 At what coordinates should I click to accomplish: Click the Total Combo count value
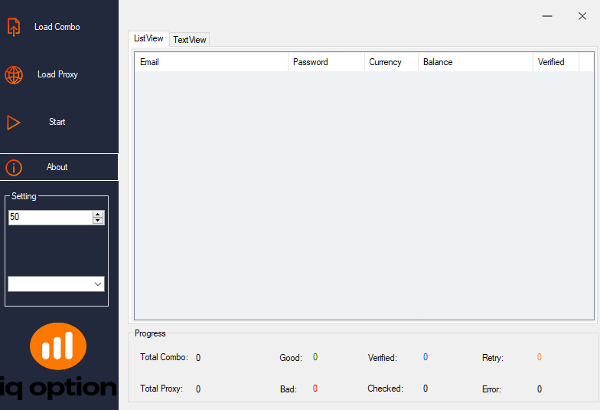198,358
